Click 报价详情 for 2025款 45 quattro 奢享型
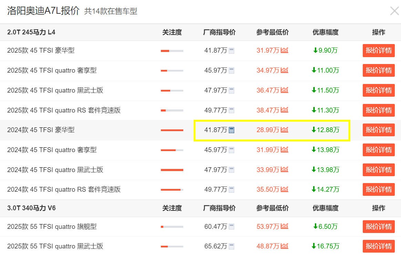The image size is (401, 255). [x=379, y=71]
